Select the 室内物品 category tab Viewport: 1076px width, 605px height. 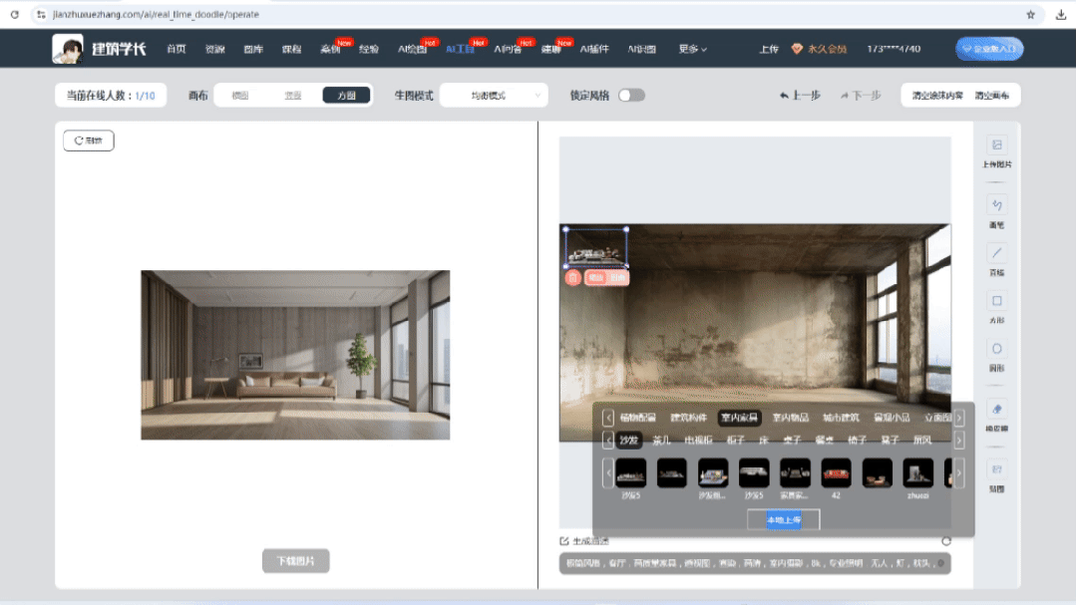(x=791, y=417)
